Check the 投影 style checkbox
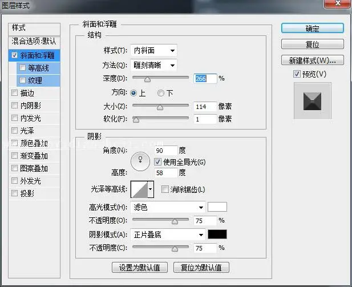 (x=15, y=193)
